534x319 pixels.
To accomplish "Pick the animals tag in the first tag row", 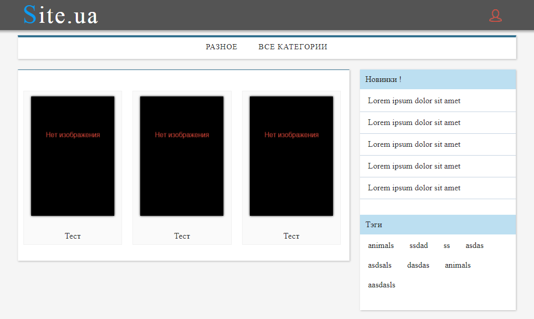I will point(381,245).
